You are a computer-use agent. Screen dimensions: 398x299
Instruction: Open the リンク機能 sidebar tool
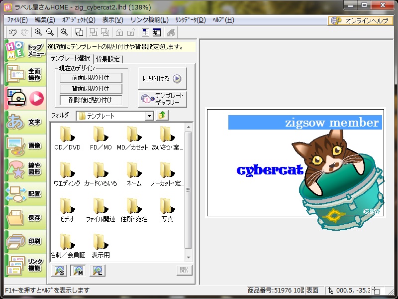25,265
